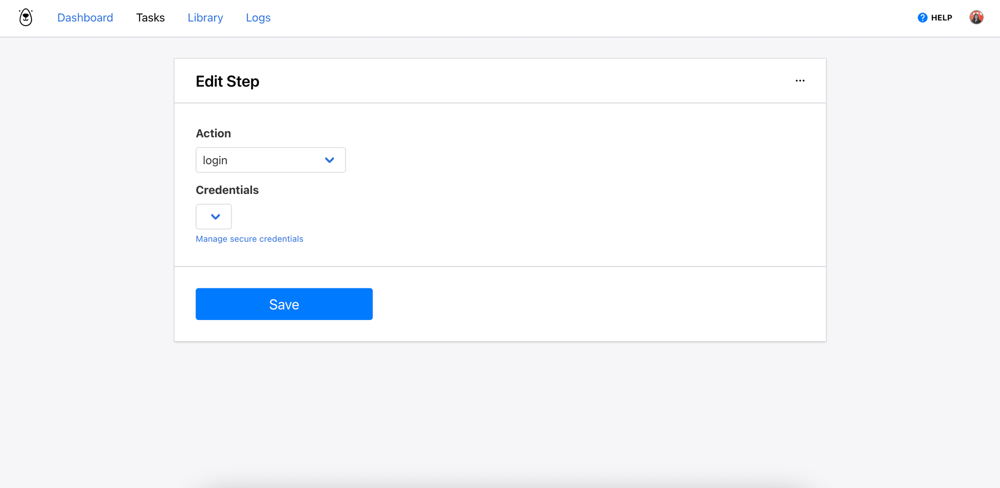Click the chevron inside the Credentials box
Screen dimensions: 1000x488
tap(214, 216)
